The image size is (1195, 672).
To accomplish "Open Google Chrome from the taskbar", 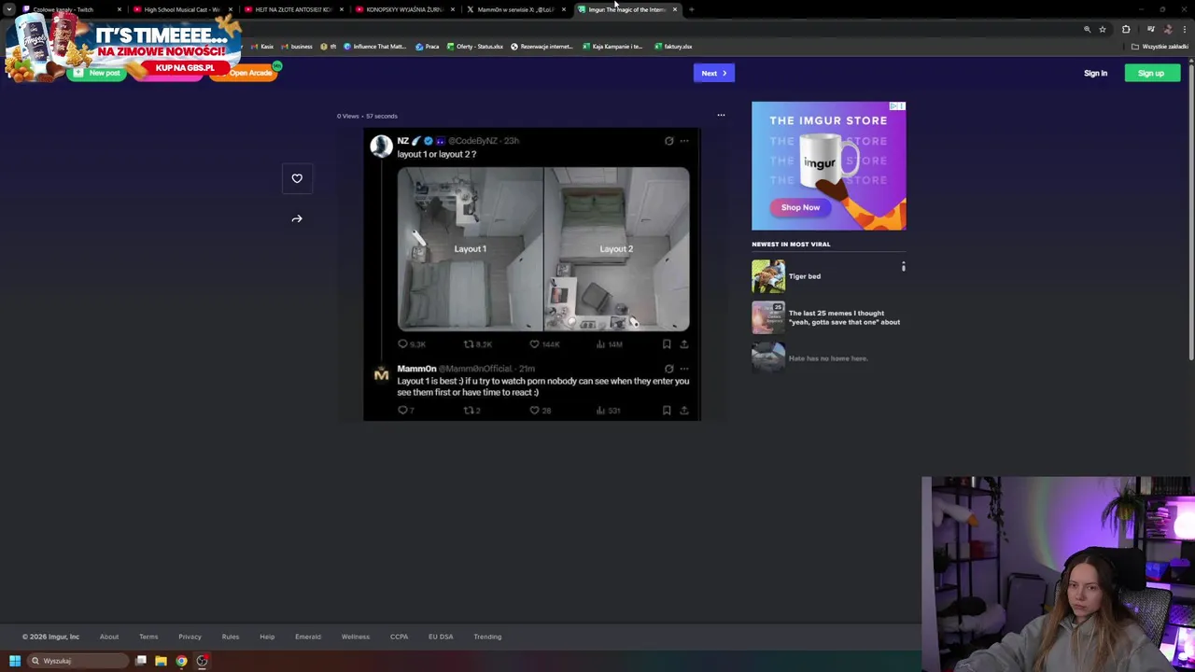I will [x=181, y=661].
